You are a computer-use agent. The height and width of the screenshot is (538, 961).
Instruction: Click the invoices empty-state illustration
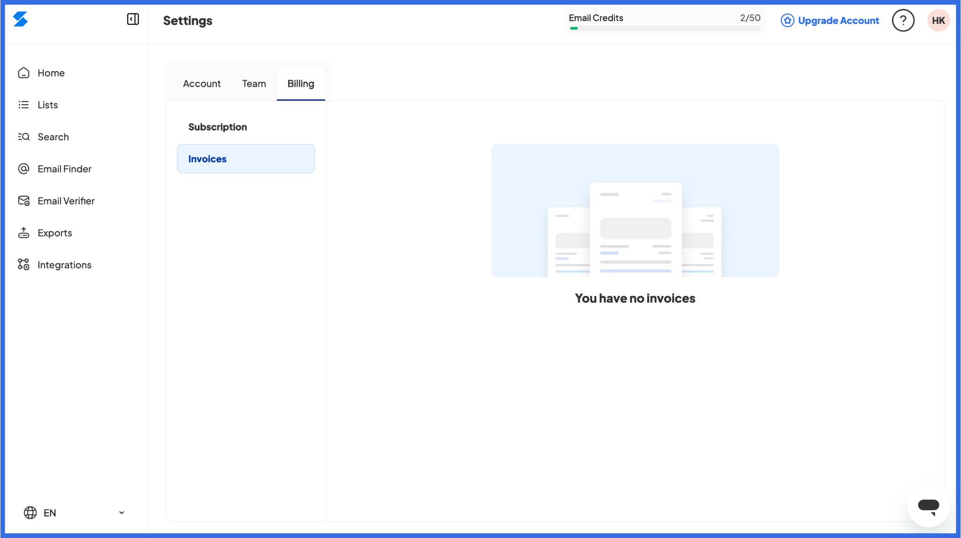635,211
